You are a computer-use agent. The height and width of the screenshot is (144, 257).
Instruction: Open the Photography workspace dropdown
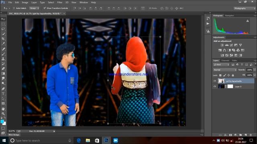pos(245,8)
